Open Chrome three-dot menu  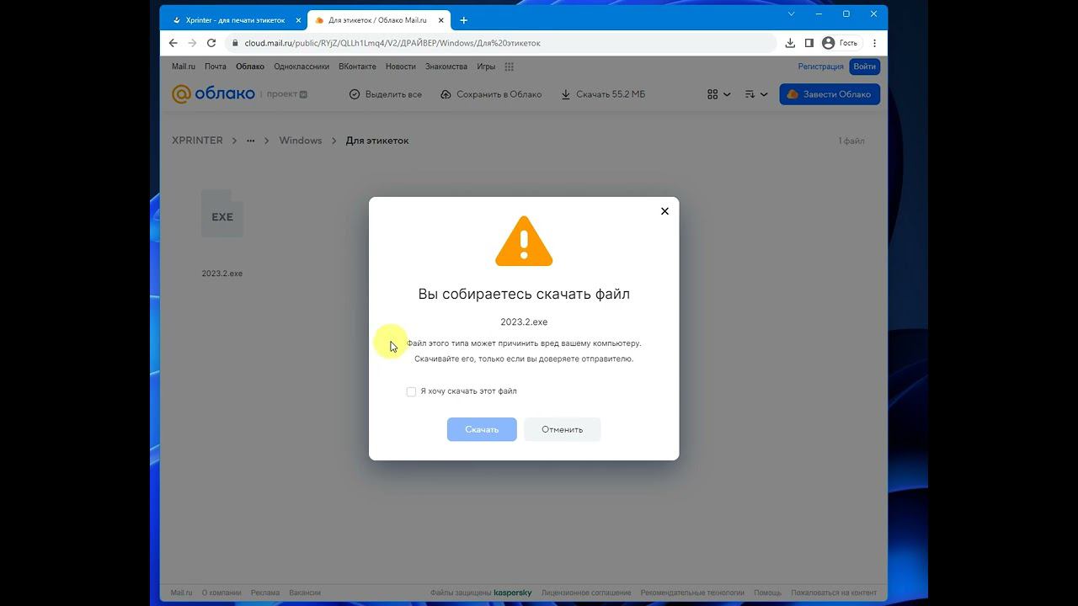coord(875,43)
